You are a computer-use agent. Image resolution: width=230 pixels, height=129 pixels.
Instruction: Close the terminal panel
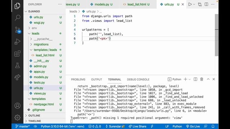click(x=214, y=79)
